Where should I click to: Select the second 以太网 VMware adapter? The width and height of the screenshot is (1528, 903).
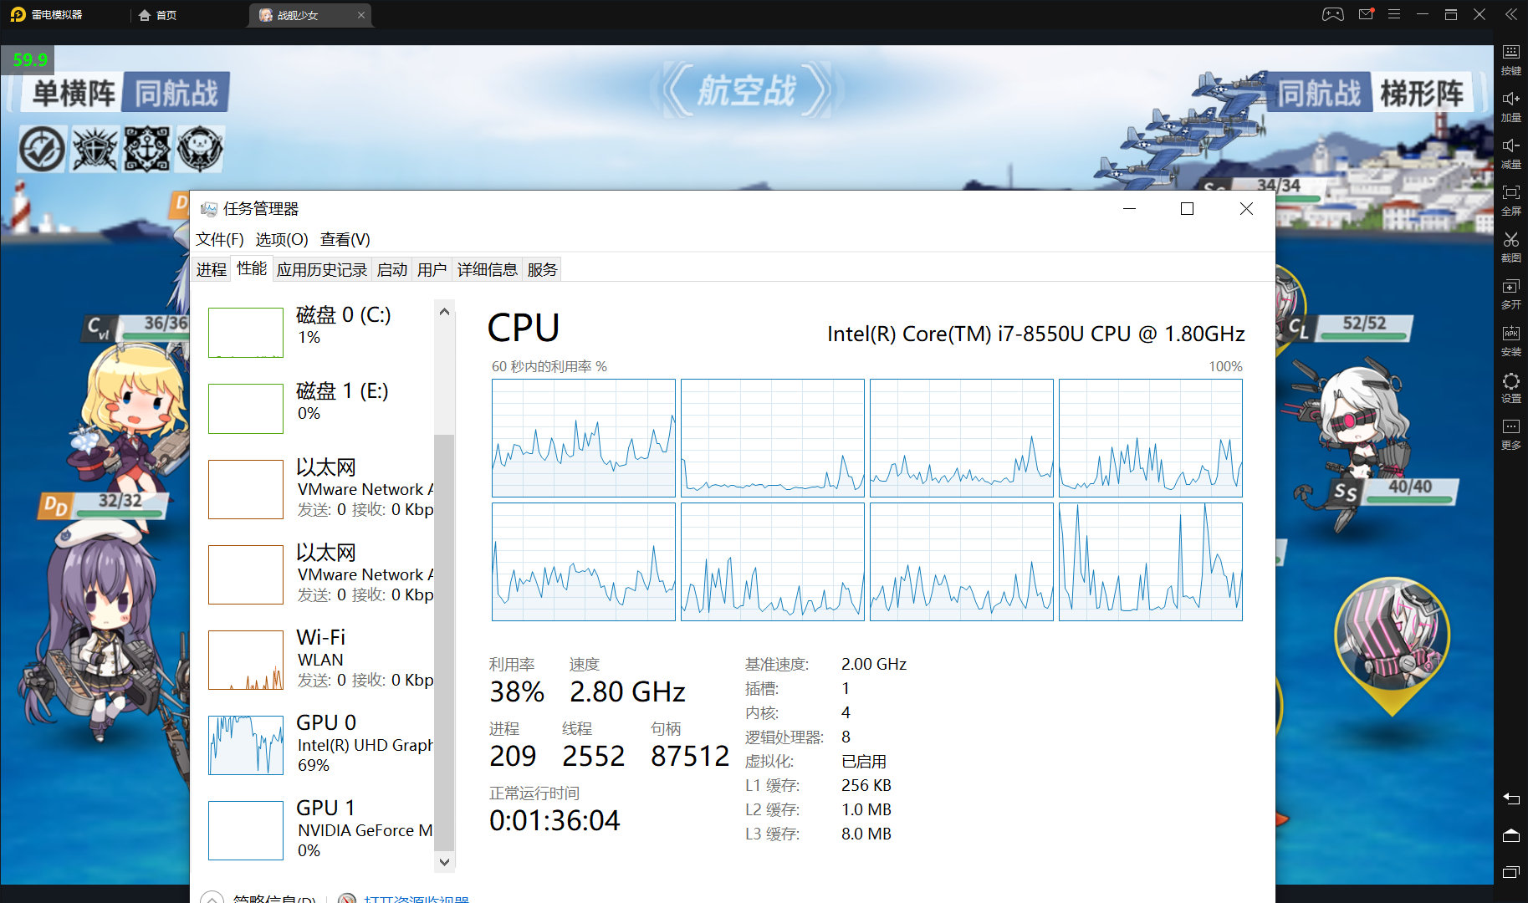tap(319, 574)
